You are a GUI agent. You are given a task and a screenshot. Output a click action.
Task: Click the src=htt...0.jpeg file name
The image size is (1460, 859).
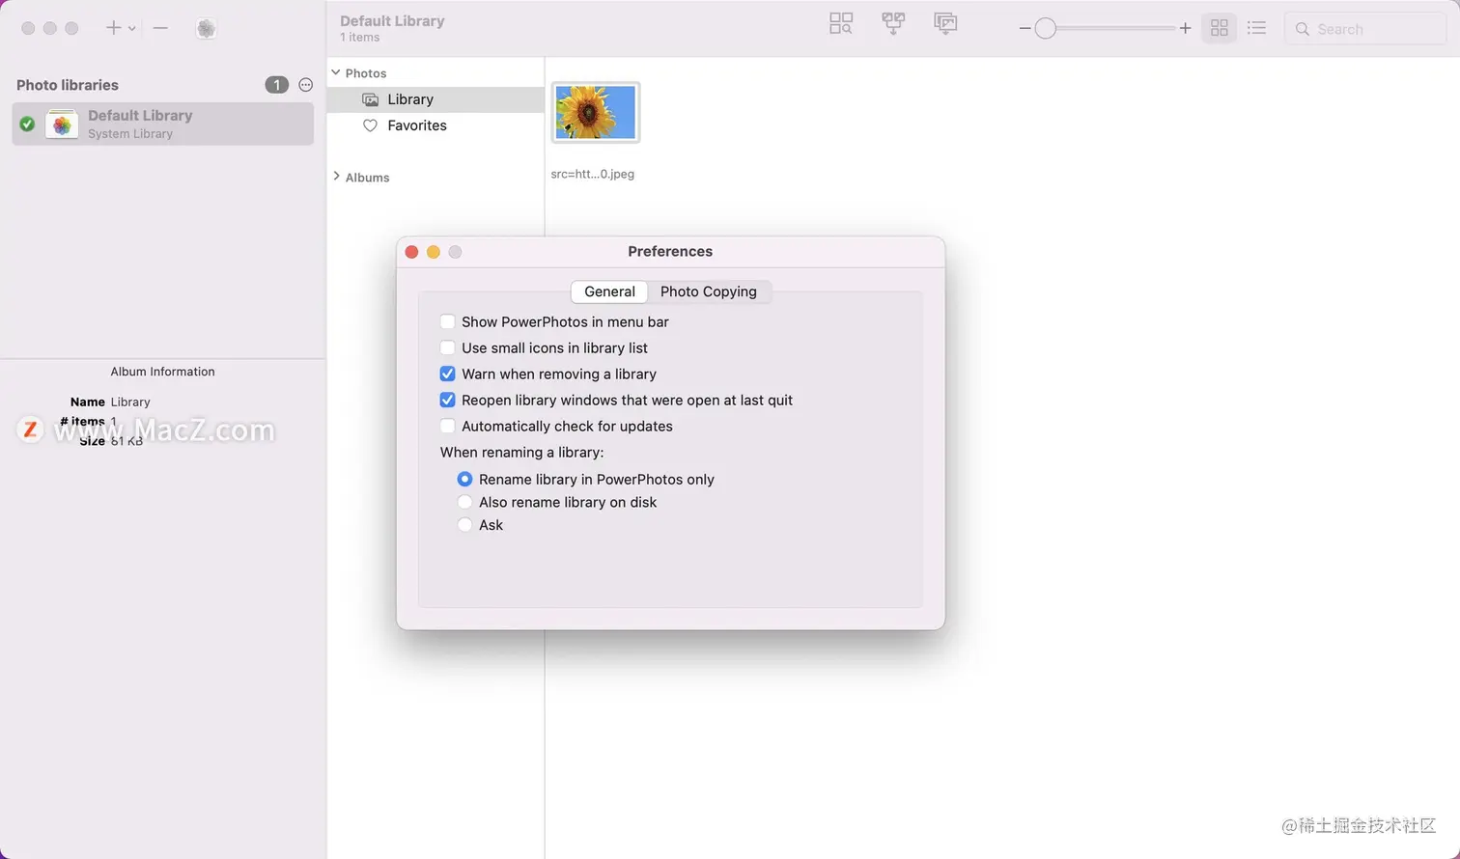tap(593, 175)
